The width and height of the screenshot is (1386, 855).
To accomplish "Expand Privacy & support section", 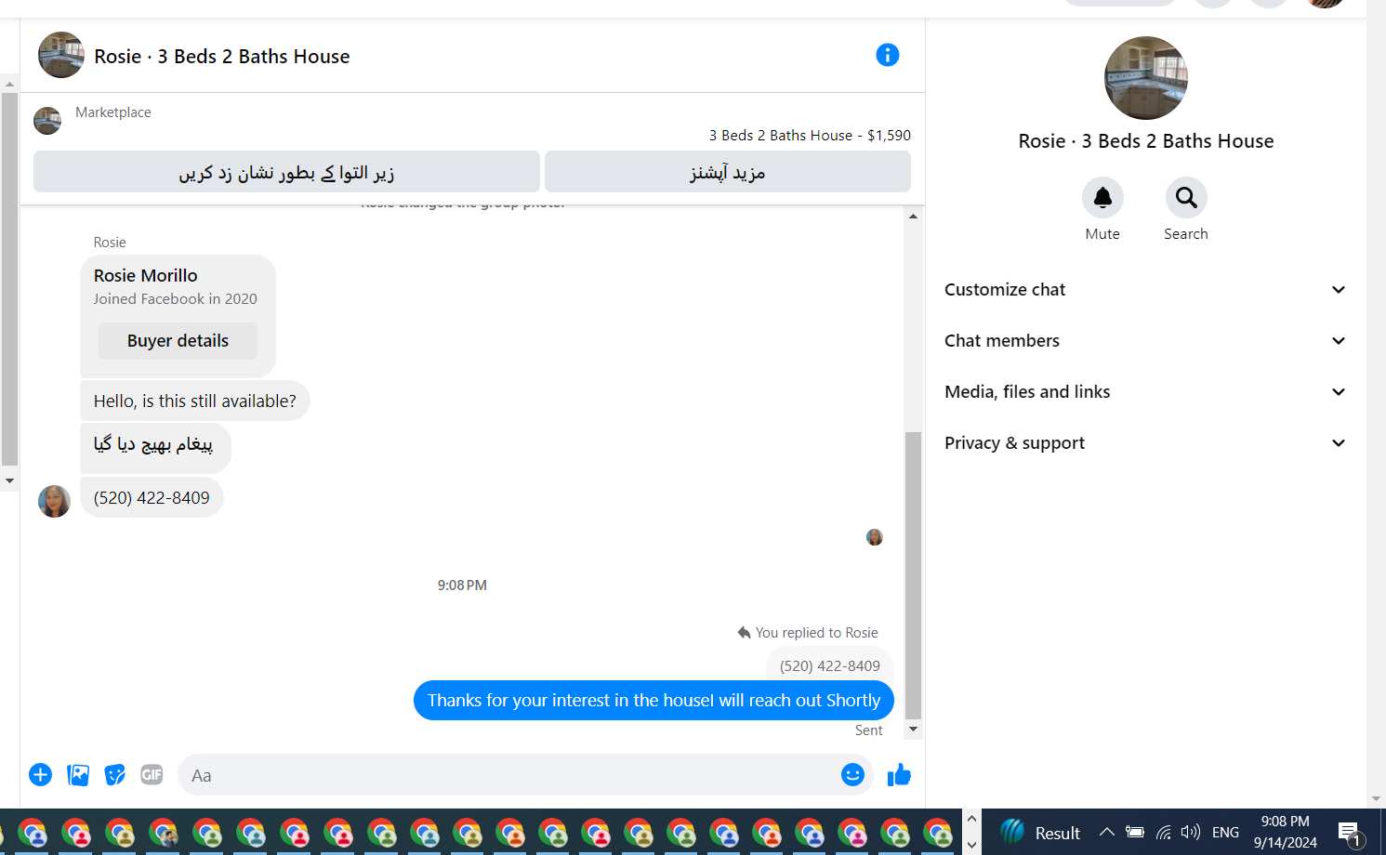I will point(1145,443).
